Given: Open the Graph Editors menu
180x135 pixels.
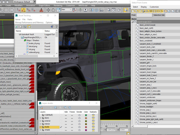Looking at the screenshot, I should (44, 6).
